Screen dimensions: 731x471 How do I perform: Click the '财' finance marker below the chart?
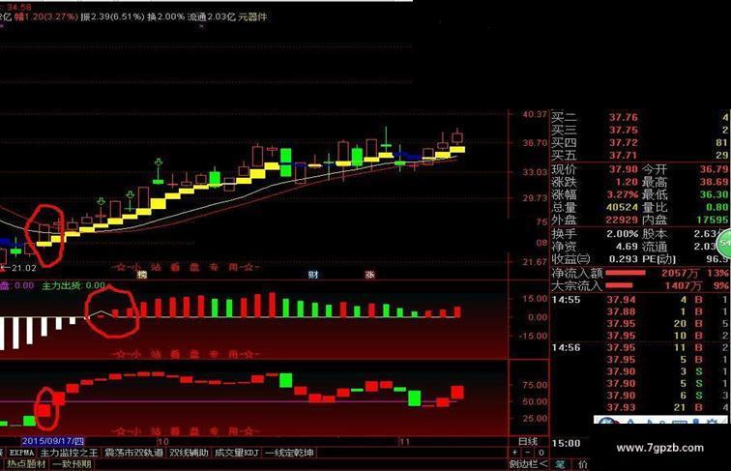tap(313, 275)
